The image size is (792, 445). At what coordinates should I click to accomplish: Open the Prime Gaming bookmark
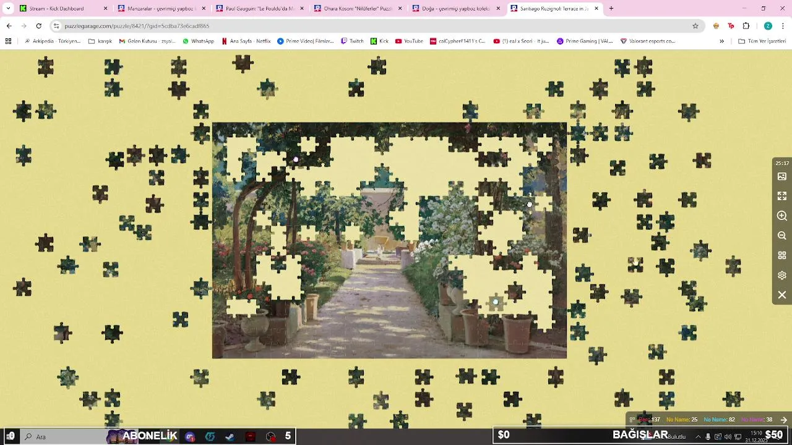(x=585, y=41)
